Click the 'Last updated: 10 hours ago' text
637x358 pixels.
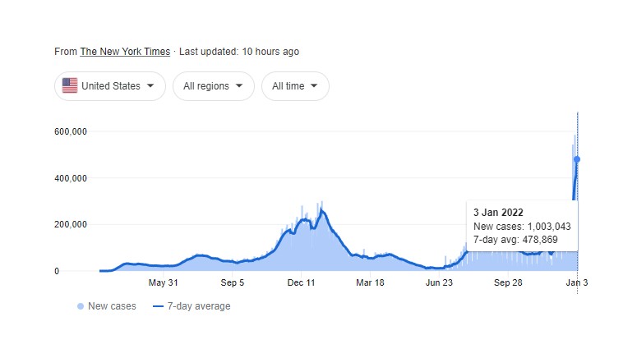pyautogui.click(x=239, y=52)
